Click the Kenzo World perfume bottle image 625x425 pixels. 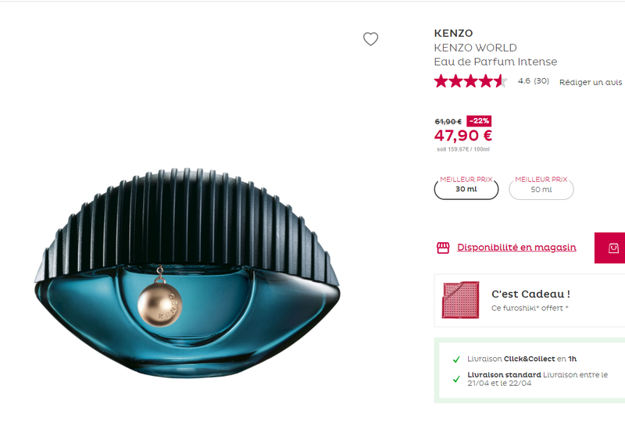click(187, 266)
